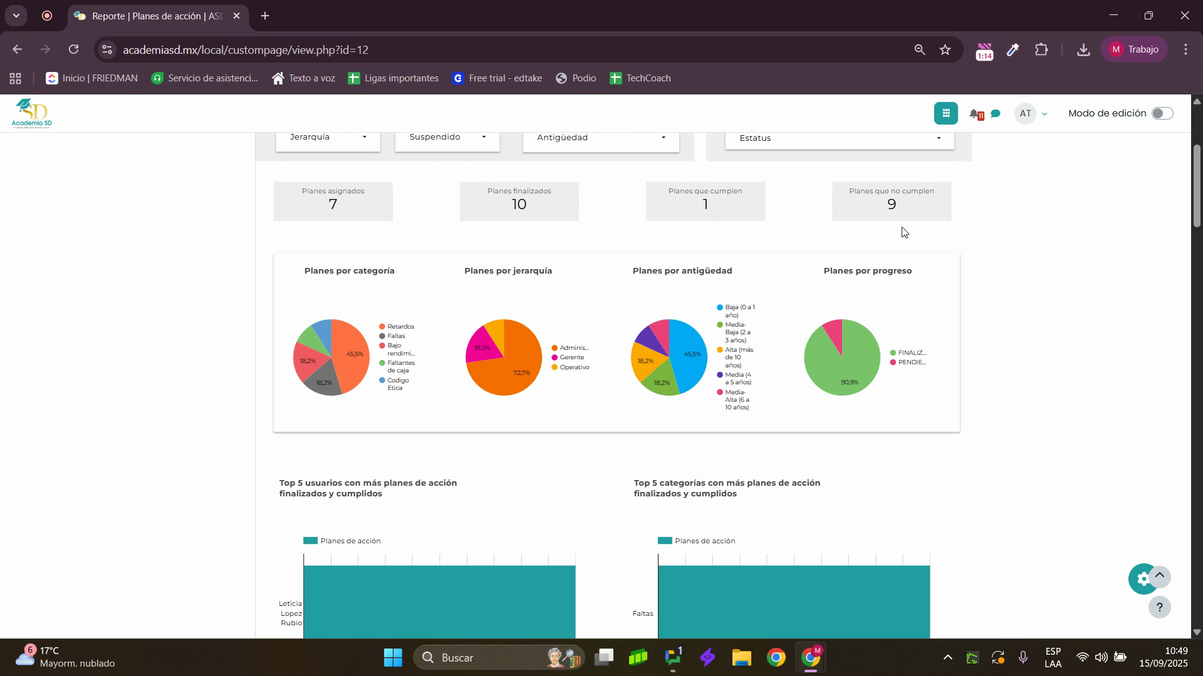Click the Gerente pink legend swatch

click(555, 357)
